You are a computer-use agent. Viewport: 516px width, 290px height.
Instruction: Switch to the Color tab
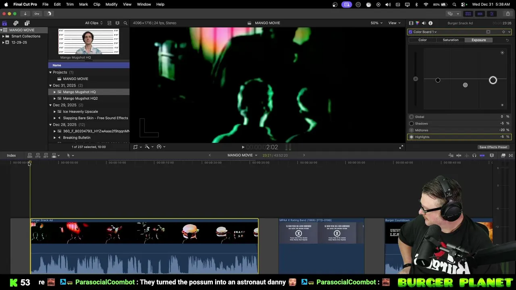pyautogui.click(x=422, y=40)
